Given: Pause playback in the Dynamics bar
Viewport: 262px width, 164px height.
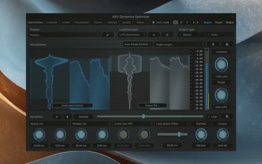Looking at the screenshot, I should [57, 117].
